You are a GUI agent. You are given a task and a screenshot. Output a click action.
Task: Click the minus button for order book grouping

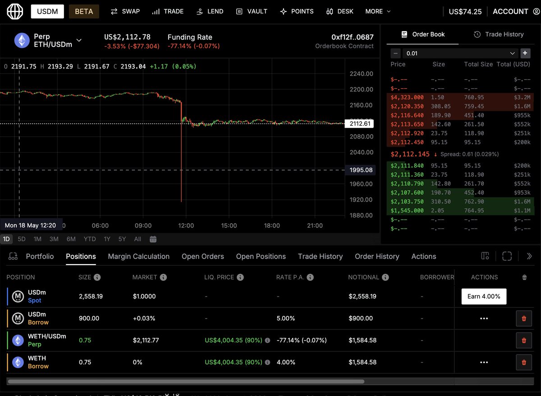click(395, 53)
